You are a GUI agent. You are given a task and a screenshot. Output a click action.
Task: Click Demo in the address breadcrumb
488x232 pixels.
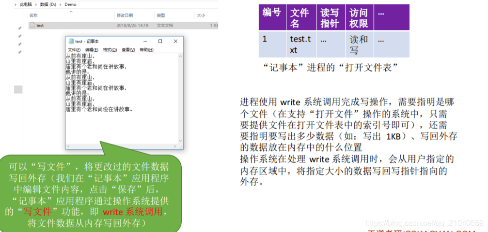[70, 5]
